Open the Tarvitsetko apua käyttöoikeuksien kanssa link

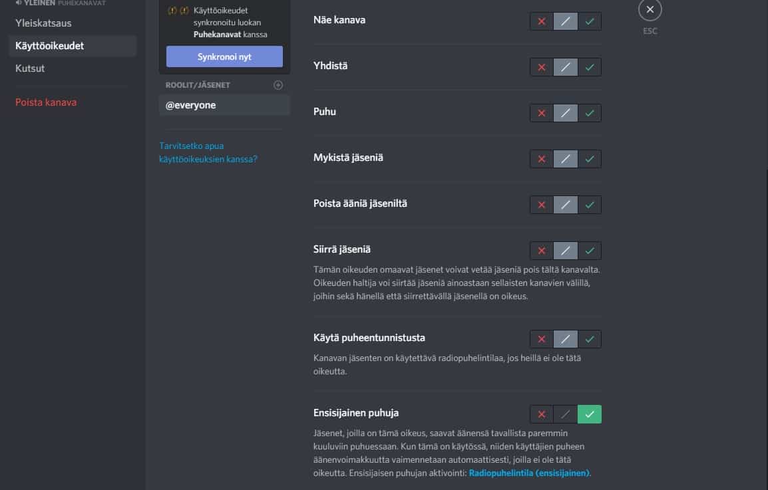pyautogui.click(x=208, y=152)
